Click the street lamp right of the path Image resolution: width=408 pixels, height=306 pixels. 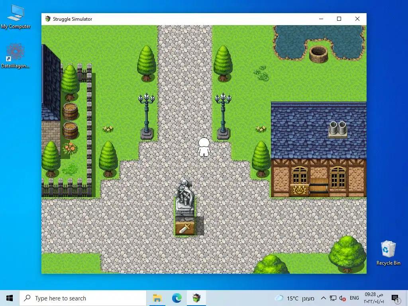[x=223, y=116]
